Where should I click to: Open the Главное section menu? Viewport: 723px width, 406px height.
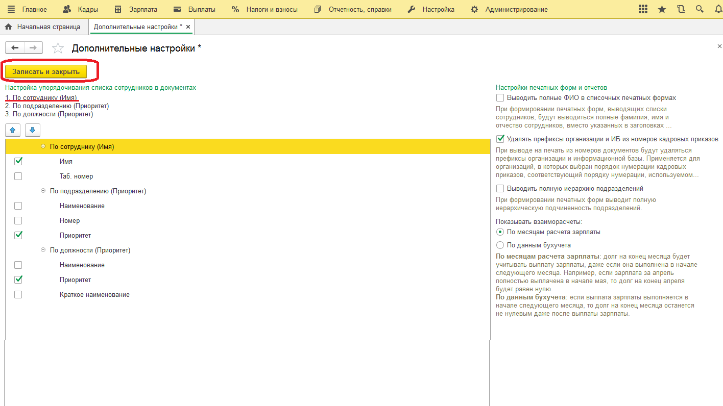pyautogui.click(x=27, y=9)
